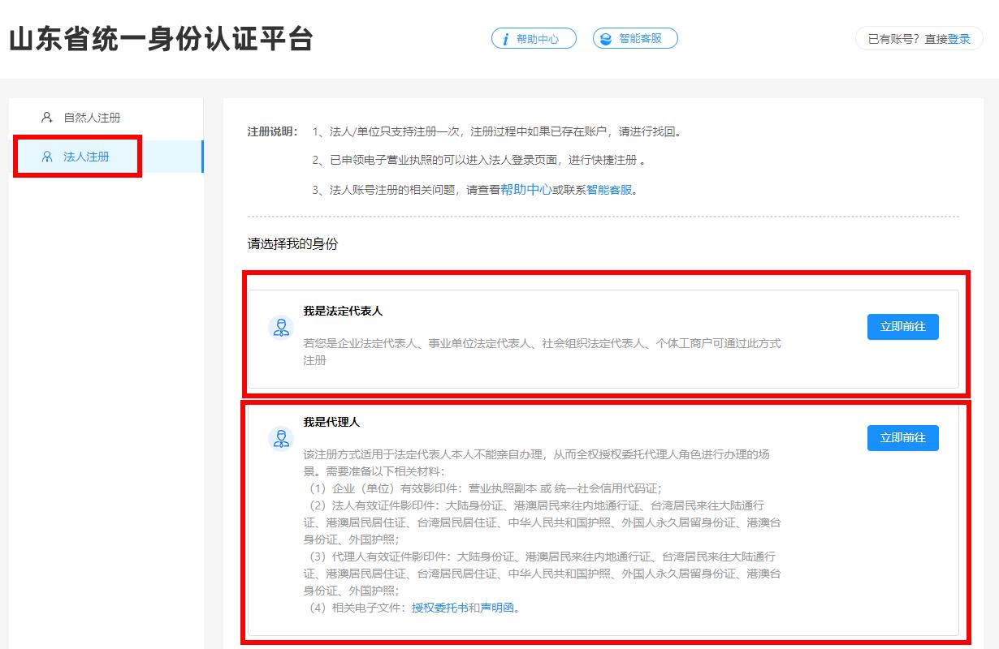Follow the 登录 link at top right
The image size is (999, 649).
[x=959, y=39]
